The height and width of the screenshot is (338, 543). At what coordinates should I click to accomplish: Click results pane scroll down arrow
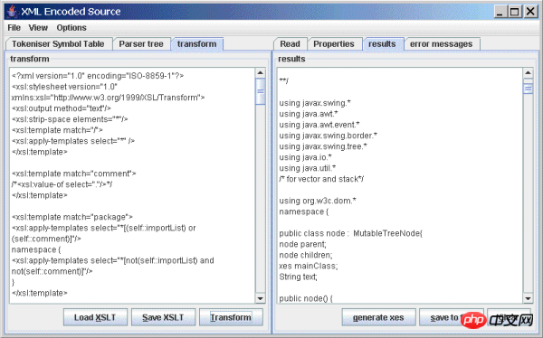pyautogui.click(x=528, y=298)
